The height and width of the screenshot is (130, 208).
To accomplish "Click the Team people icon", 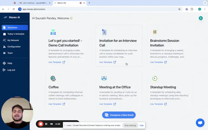I will pos(4,53).
